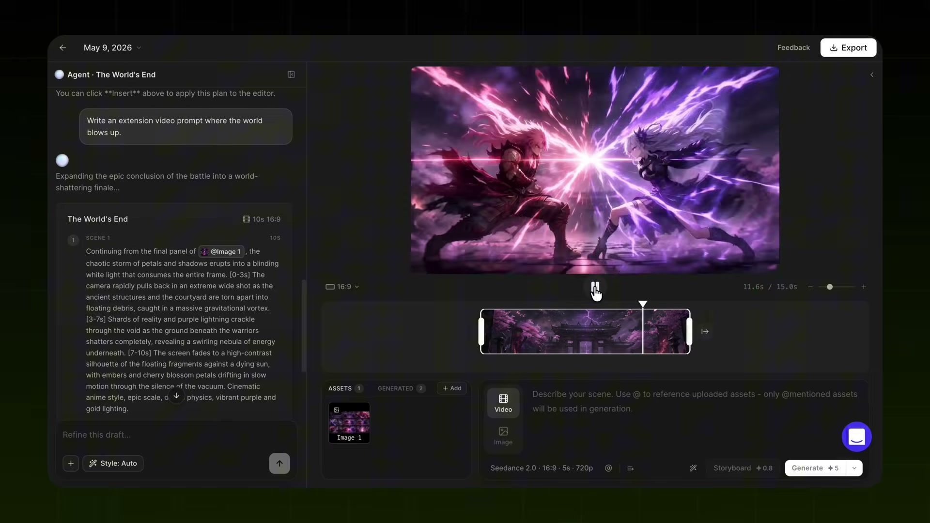The image size is (930, 523).
Task: Click the 11.6s / 15.0s time readout
Action: 770,287
